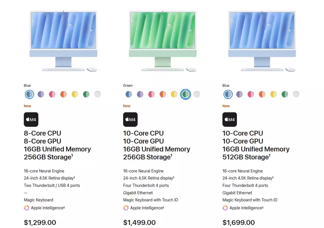Switch the $1,499.00 iMac to Blue
The image size is (324, 228).
pyautogui.click(x=129, y=94)
